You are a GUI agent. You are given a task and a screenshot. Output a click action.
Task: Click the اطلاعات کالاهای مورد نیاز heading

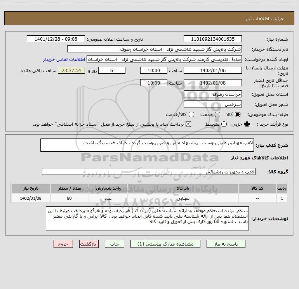coord(259,158)
